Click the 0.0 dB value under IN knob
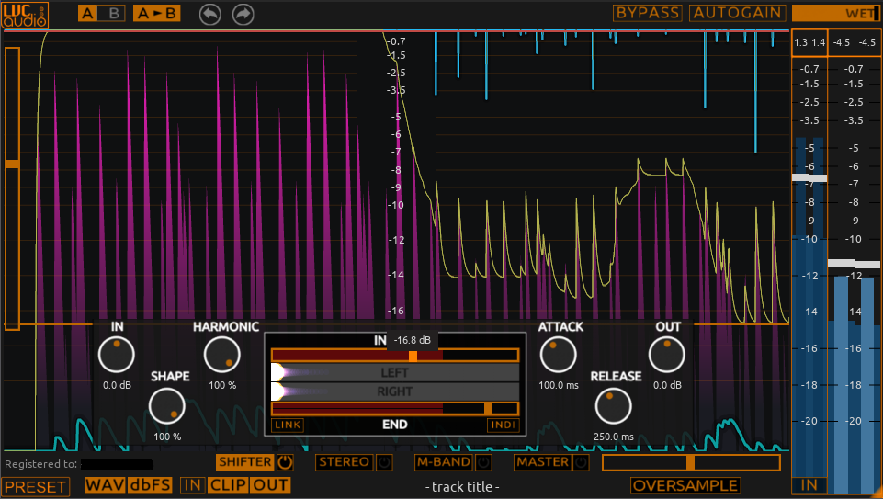This screenshot has height=499, width=883. [x=117, y=386]
